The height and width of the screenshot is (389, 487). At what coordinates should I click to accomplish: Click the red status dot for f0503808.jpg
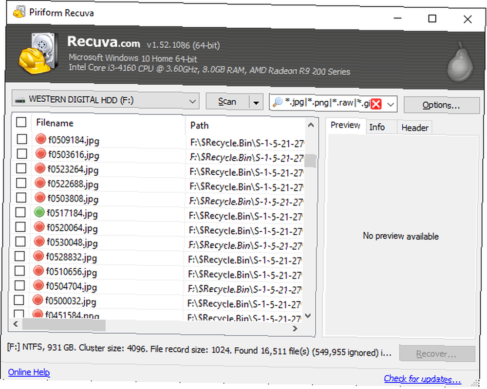(40, 198)
